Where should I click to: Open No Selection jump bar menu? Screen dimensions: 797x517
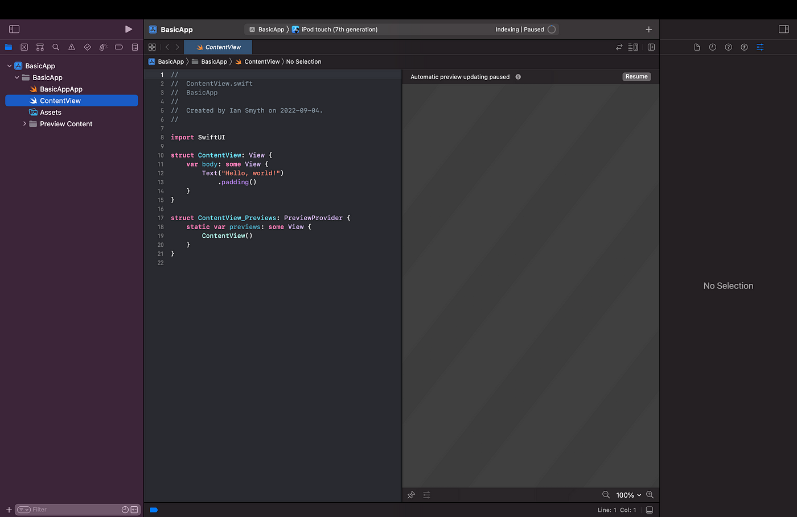tap(303, 61)
